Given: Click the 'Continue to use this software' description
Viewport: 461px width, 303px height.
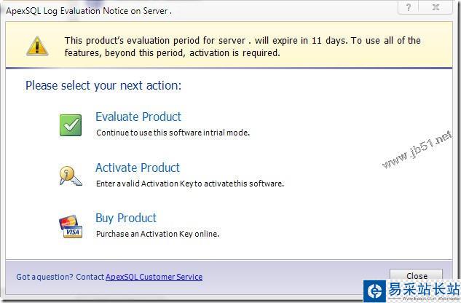Looking at the screenshot, I should tap(173, 133).
